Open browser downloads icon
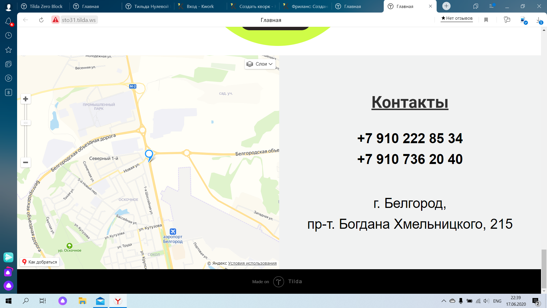This screenshot has height=308, width=547. point(539,20)
